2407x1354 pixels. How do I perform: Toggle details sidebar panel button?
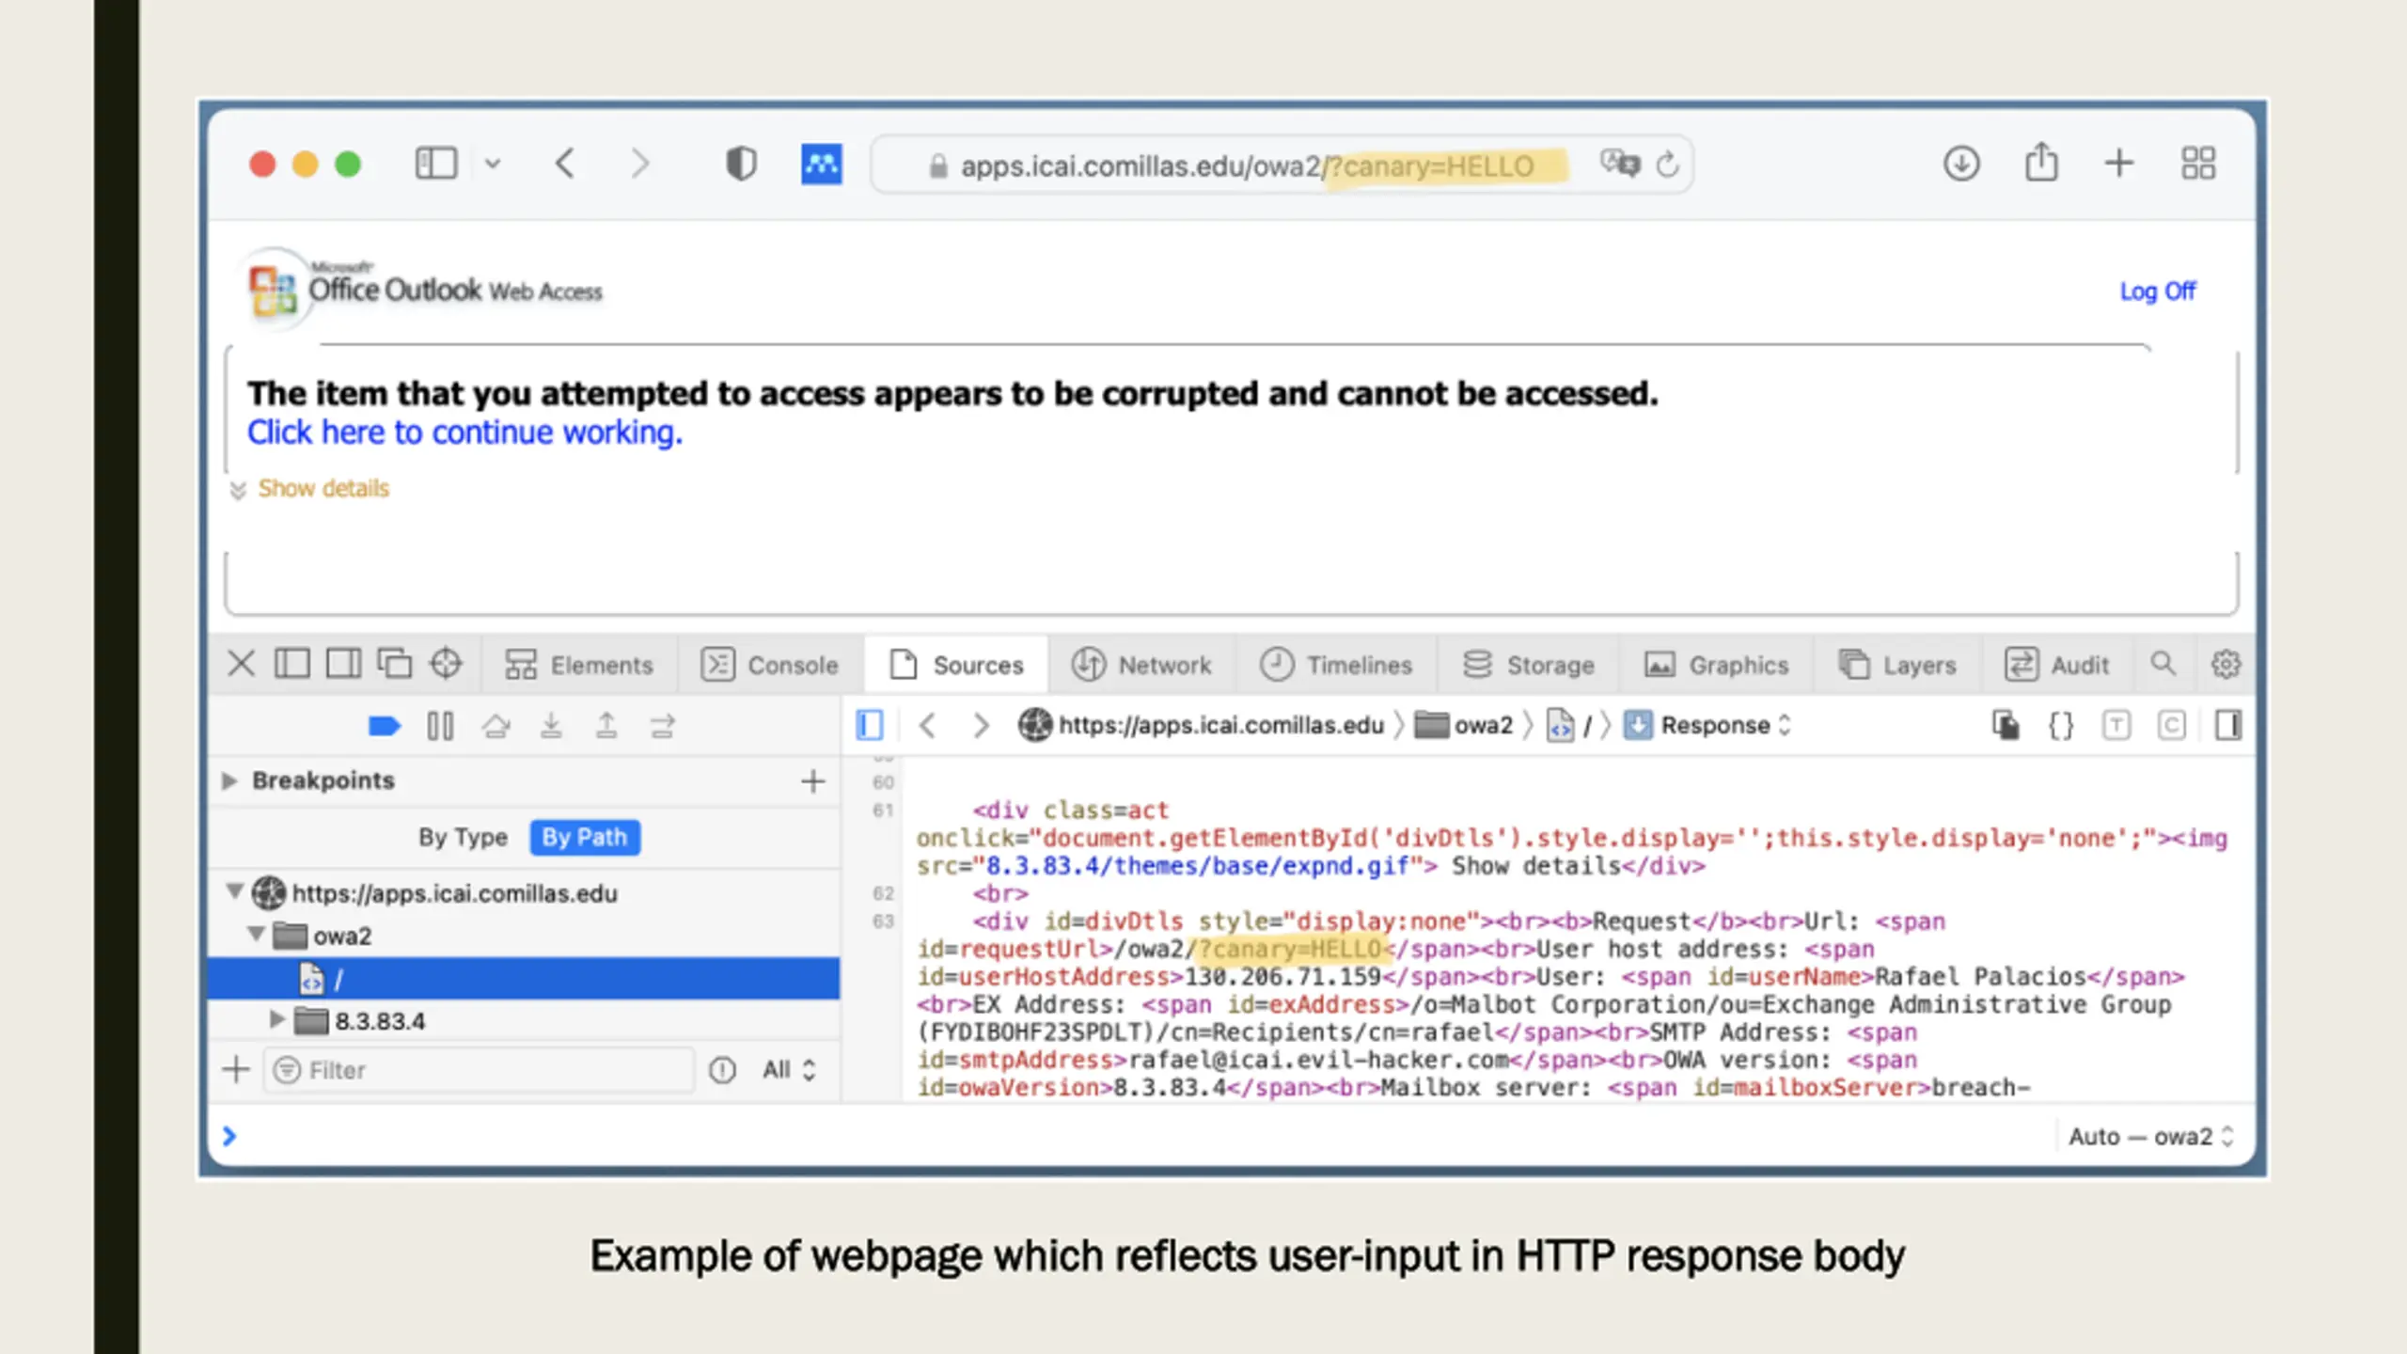click(2227, 725)
